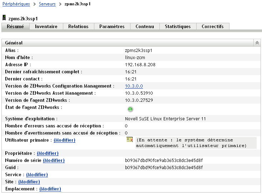Viewport: 262px width, 194px height.
Task: Click the primary user pending icon
Action: pyautogui.click(x=129, y=140)
